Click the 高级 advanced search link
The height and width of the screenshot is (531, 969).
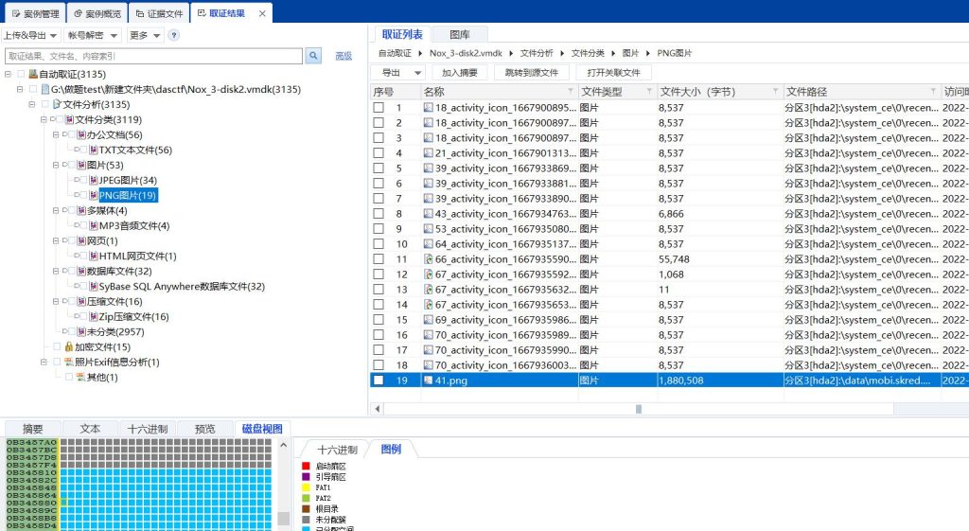point(344,56)
